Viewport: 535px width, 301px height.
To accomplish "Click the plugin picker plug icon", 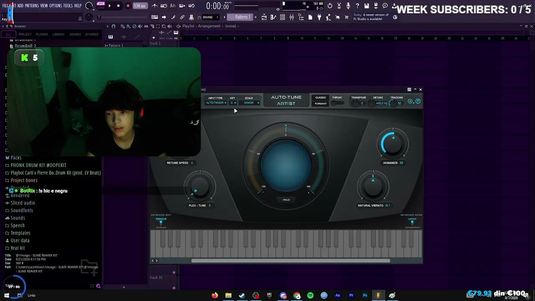I will pos(319,17).
